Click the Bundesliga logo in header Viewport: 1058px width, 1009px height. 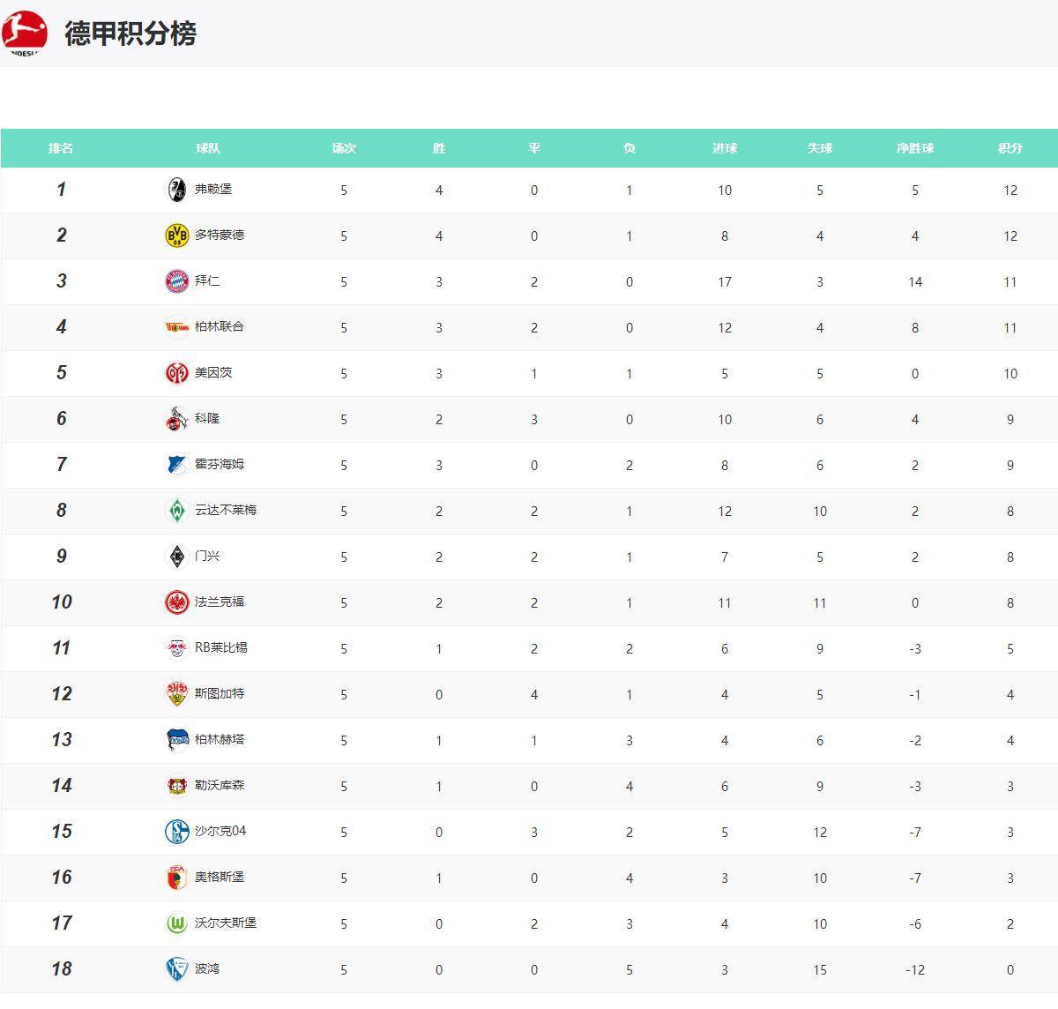[24, 33]
